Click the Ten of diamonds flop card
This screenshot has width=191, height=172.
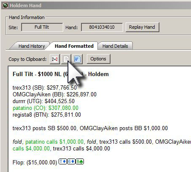[63, 161]
